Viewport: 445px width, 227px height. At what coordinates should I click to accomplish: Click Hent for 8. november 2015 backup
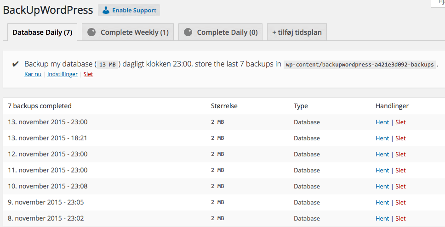click(382, 218)
